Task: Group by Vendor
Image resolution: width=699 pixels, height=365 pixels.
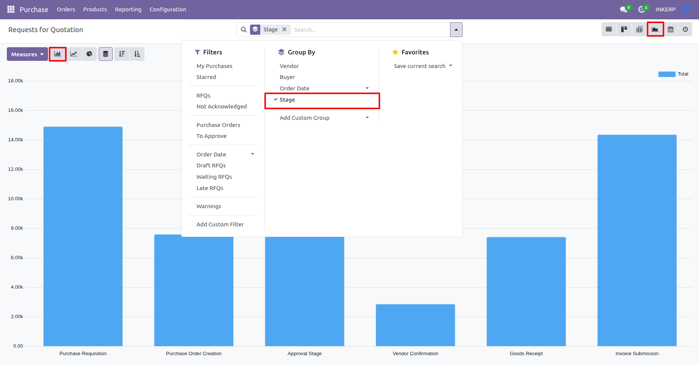Action: coord(289,66)
